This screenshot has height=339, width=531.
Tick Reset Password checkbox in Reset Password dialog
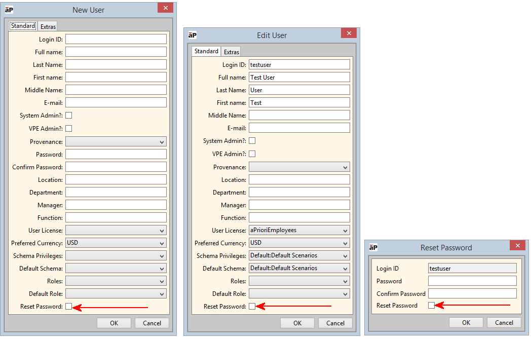click(x=432, y=305)
